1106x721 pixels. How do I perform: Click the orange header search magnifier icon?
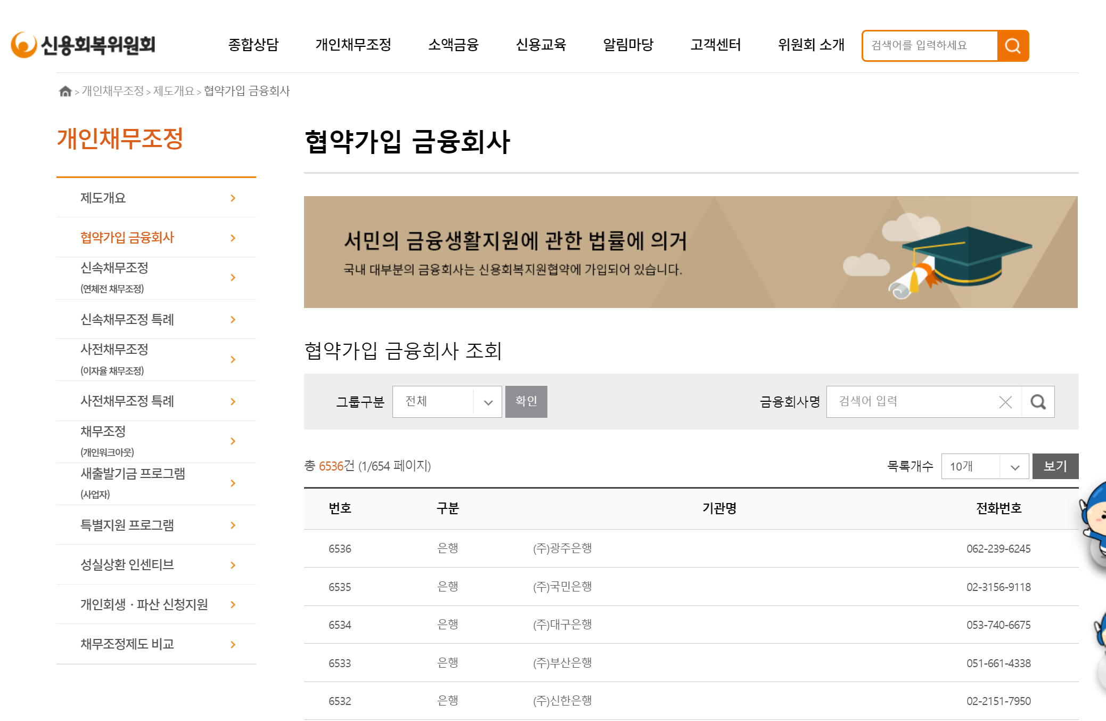pos(1012,46)
